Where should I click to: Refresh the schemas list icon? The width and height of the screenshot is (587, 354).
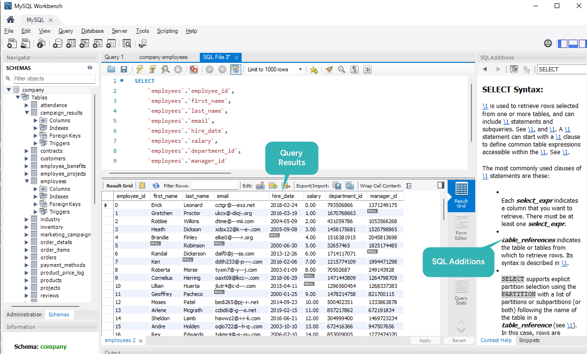[x=90, y=68]
